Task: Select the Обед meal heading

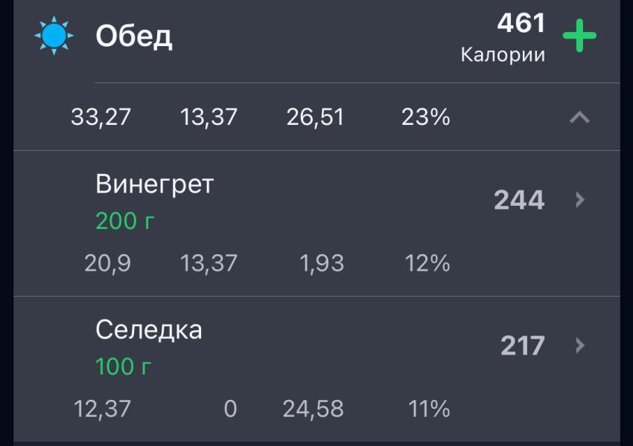Action: (134, 36)
